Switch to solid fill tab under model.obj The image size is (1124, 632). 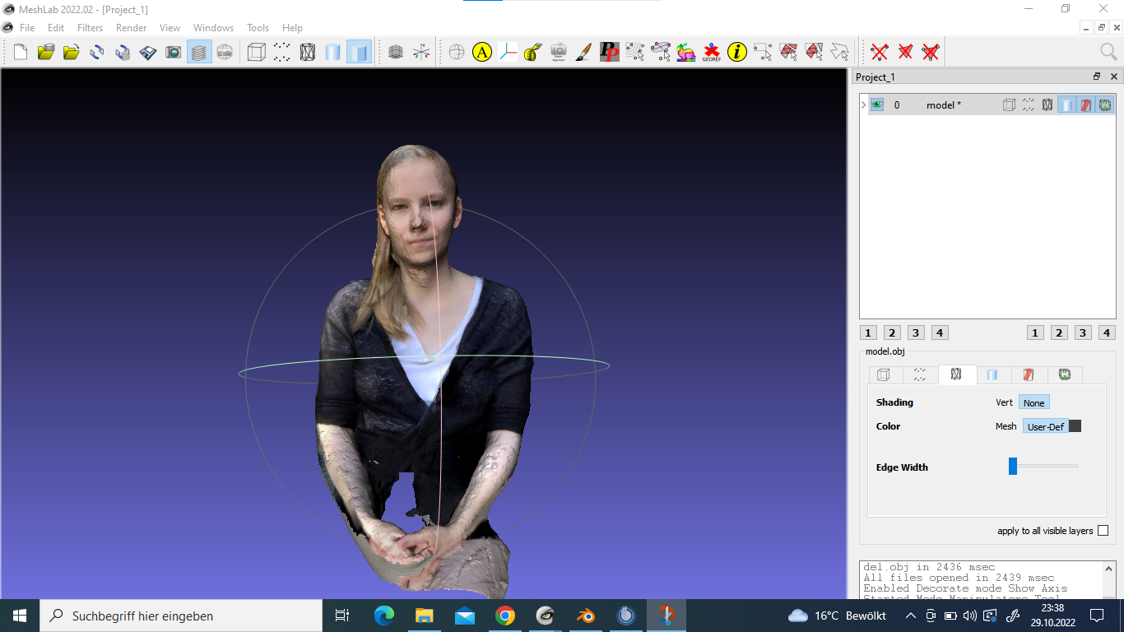pyautogui.click(x=992, y=374)
